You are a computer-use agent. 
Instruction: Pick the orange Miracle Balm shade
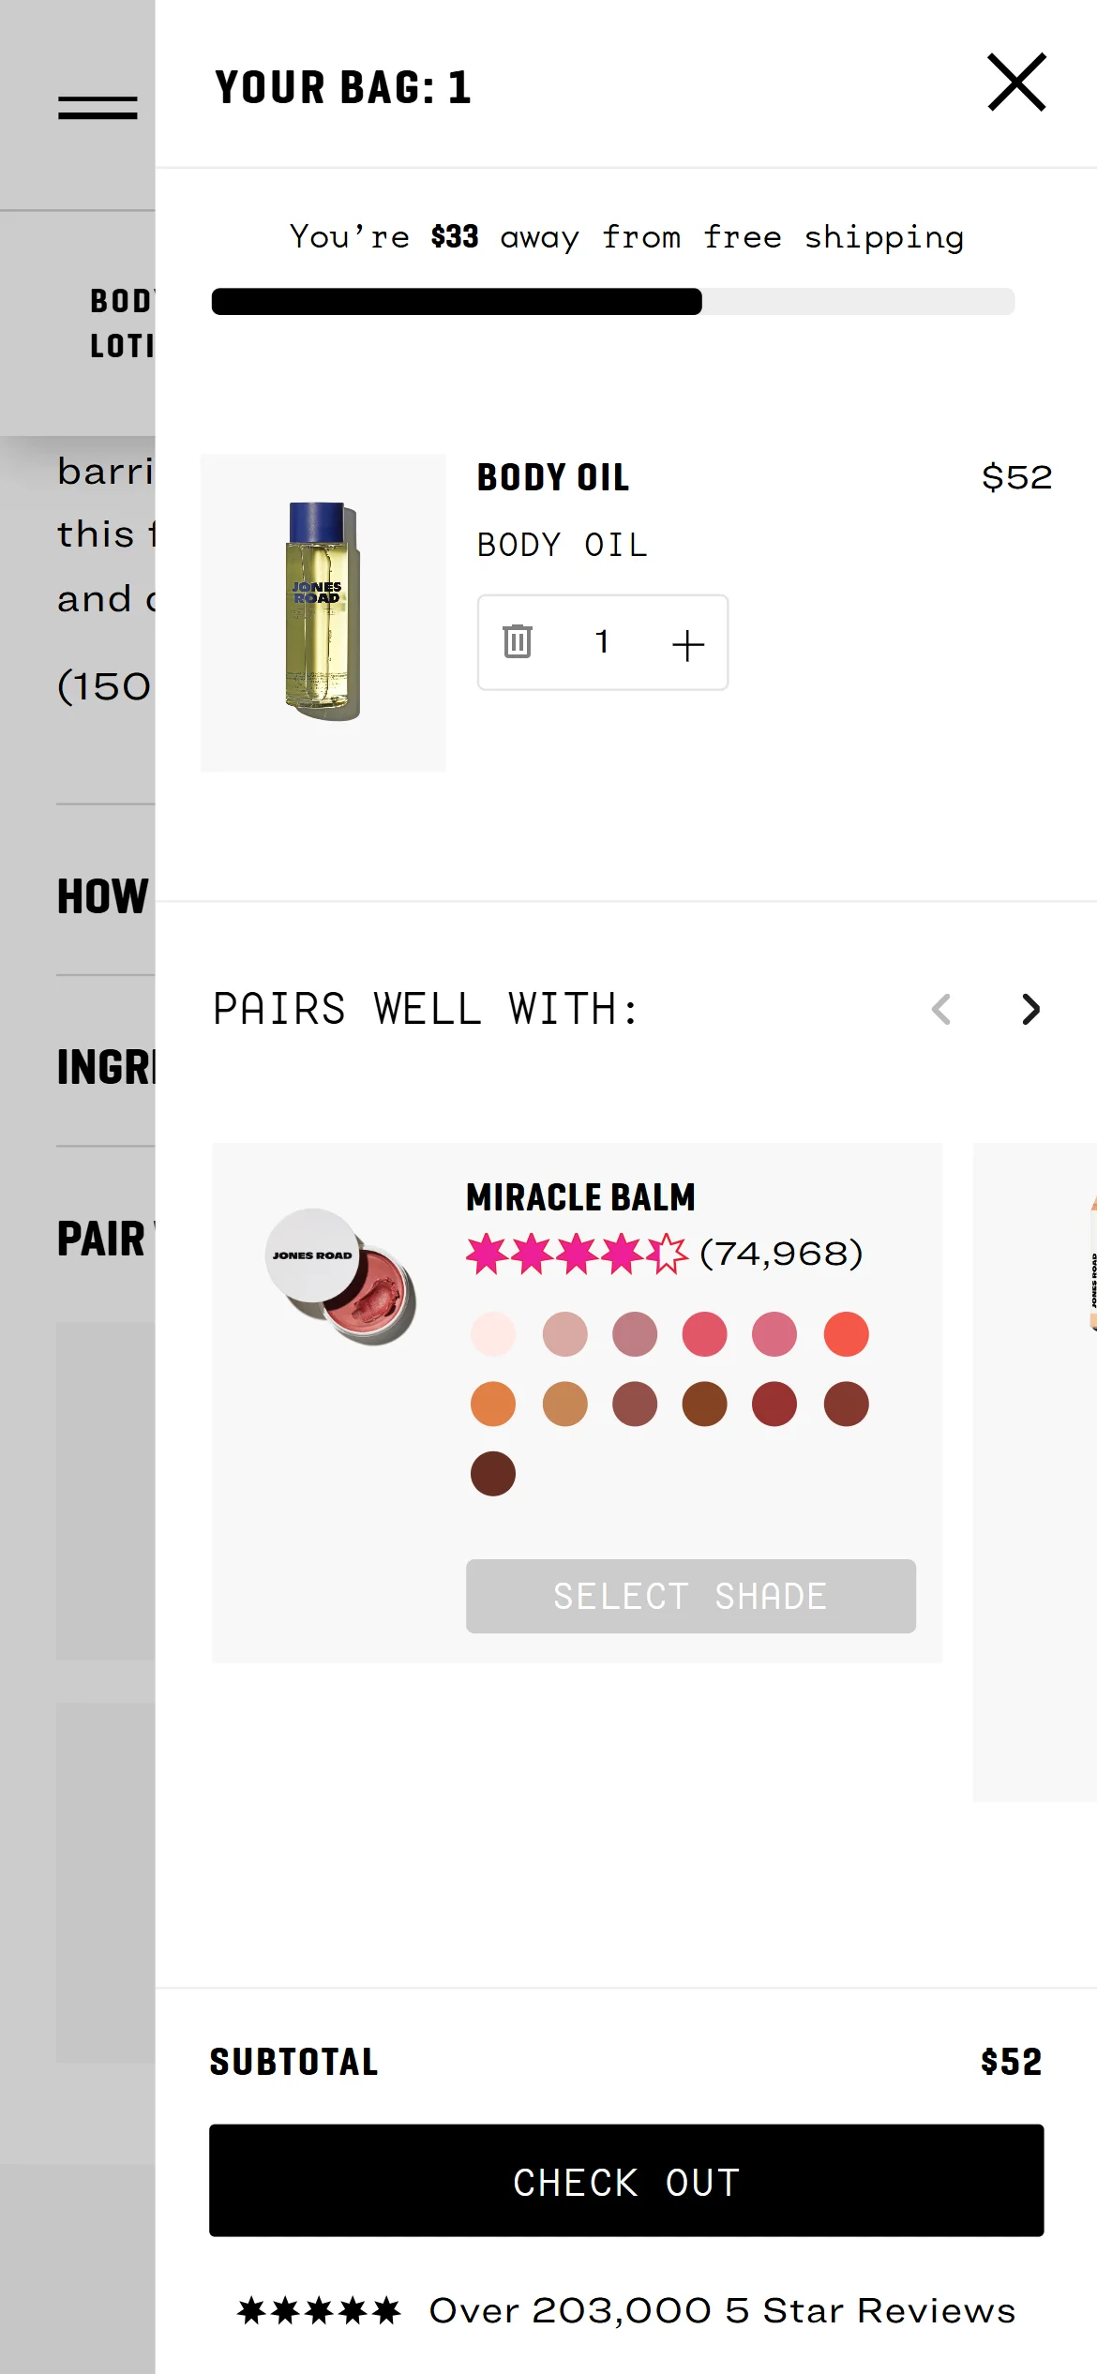pos(493,1405)
